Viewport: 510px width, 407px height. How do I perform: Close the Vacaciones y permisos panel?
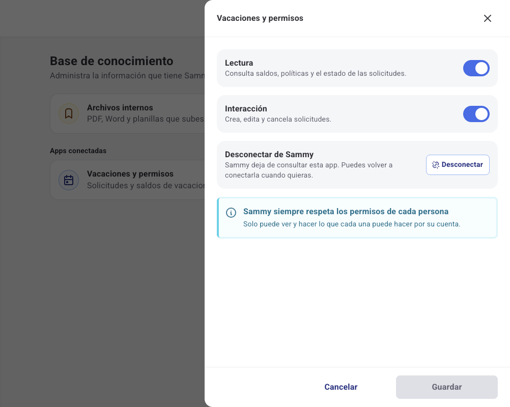click(x=487, y=18)
